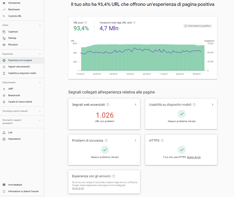Open Problemi di sicurezza card arrow
This screenshot has width=234, height=197.
point(135,141)
